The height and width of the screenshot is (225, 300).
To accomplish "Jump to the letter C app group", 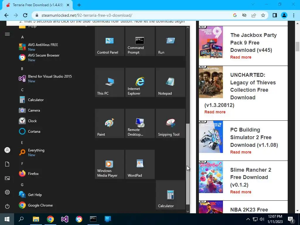I will click(x=22, y=90).
